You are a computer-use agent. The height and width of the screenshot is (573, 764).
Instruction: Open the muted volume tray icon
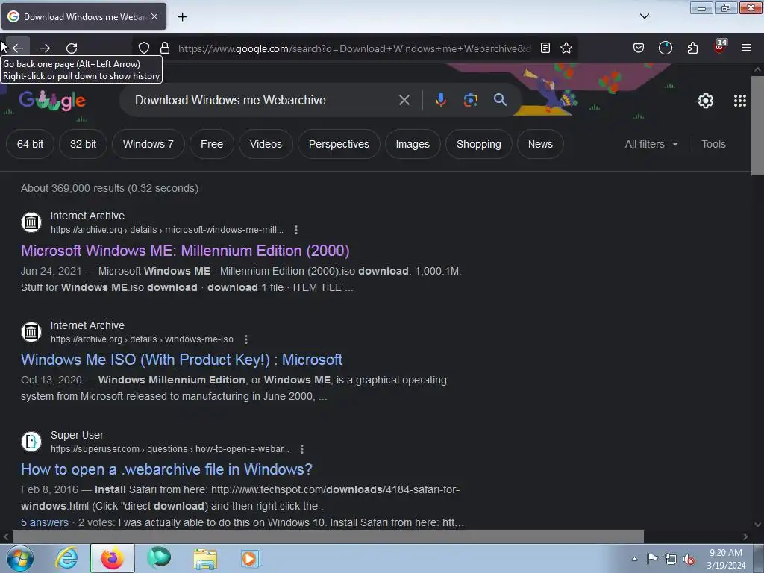click(x=689, y=559)
